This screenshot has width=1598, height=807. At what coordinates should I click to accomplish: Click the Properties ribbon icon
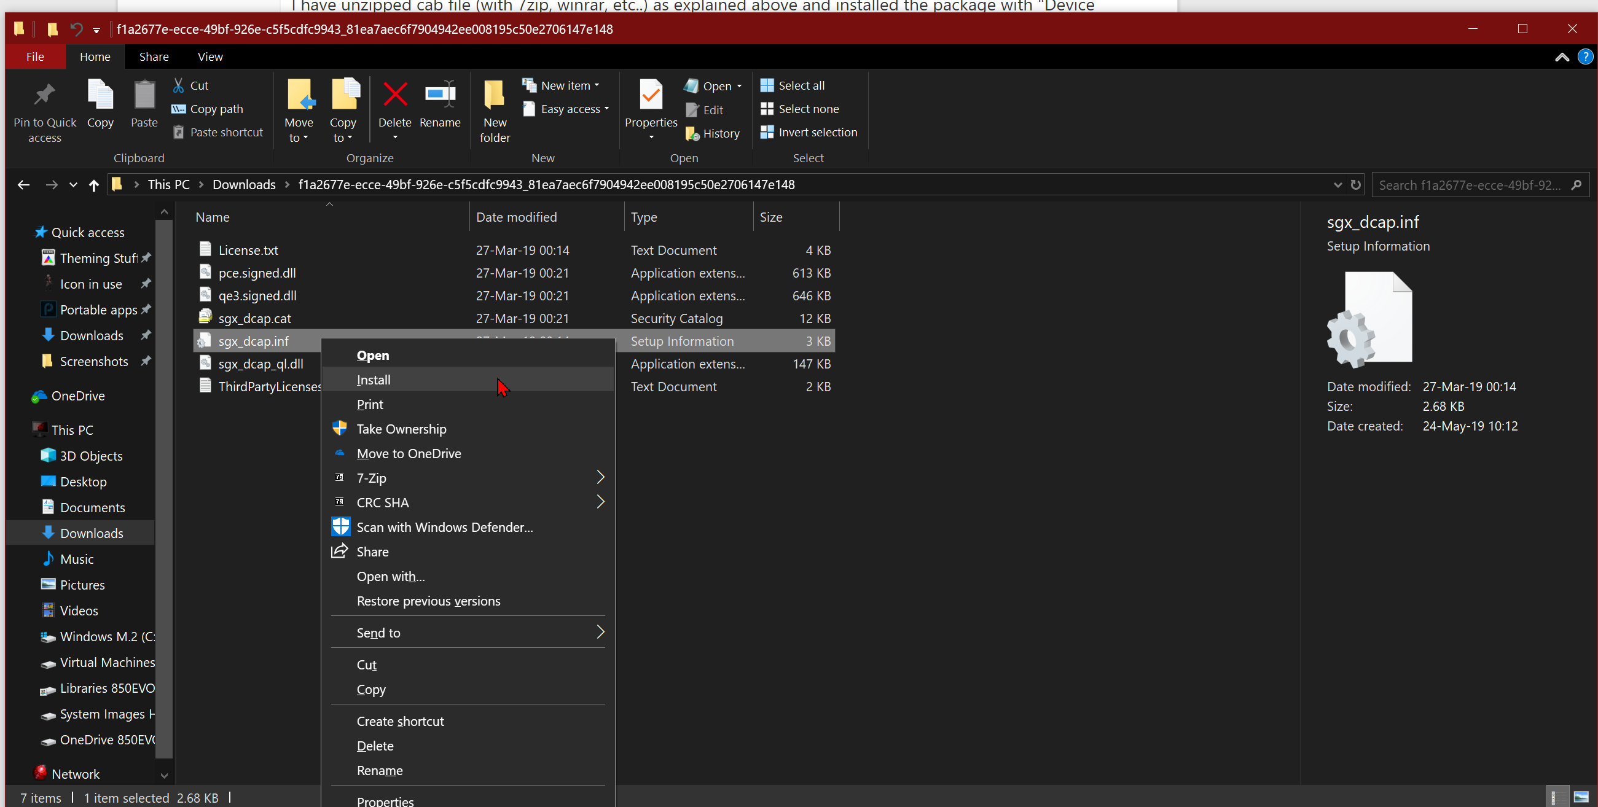point(651,95)
